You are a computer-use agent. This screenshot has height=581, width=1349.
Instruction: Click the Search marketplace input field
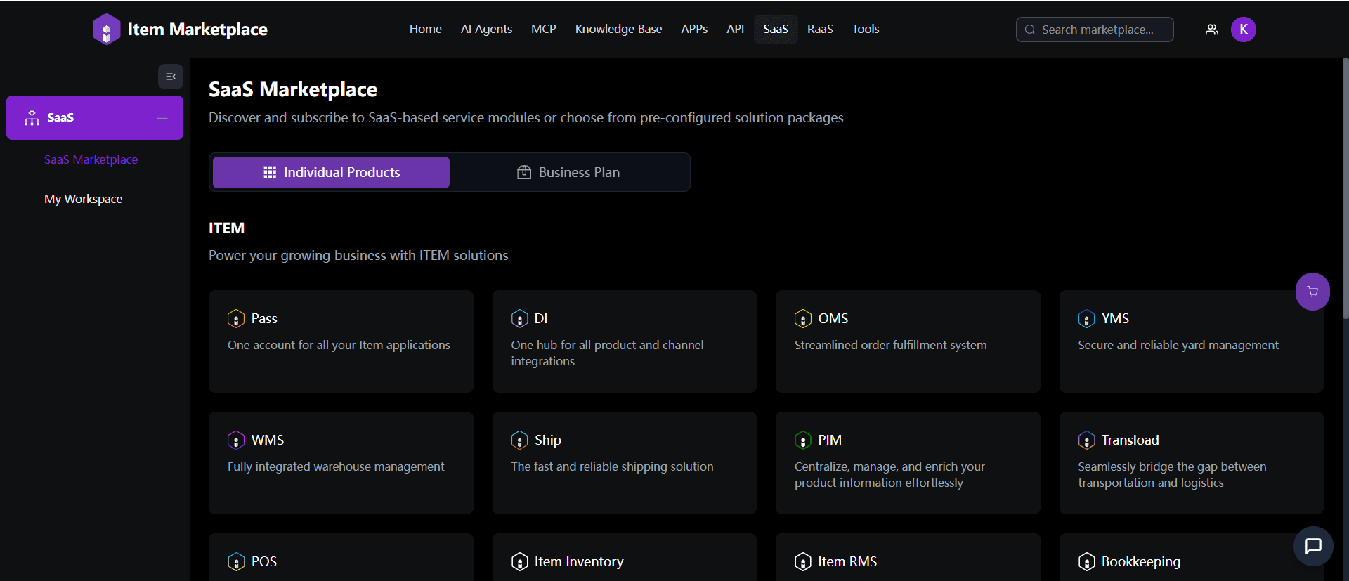pos(1095,30)
